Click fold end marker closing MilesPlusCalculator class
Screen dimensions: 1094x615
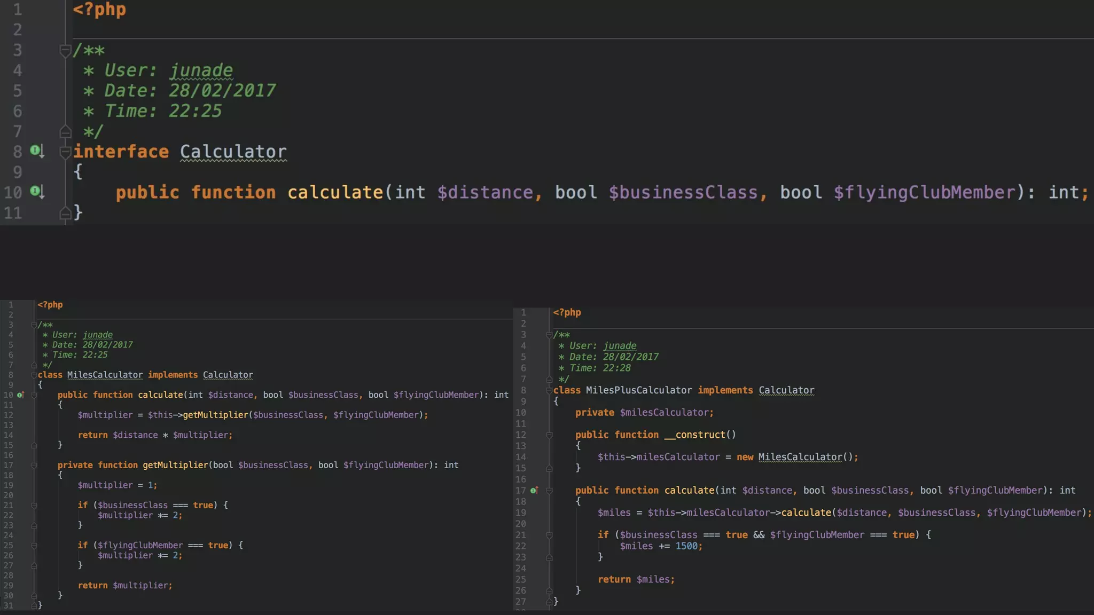pos(549,602)
